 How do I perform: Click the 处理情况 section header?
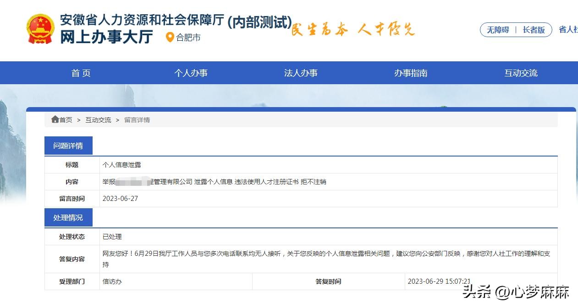coord(68,217)
